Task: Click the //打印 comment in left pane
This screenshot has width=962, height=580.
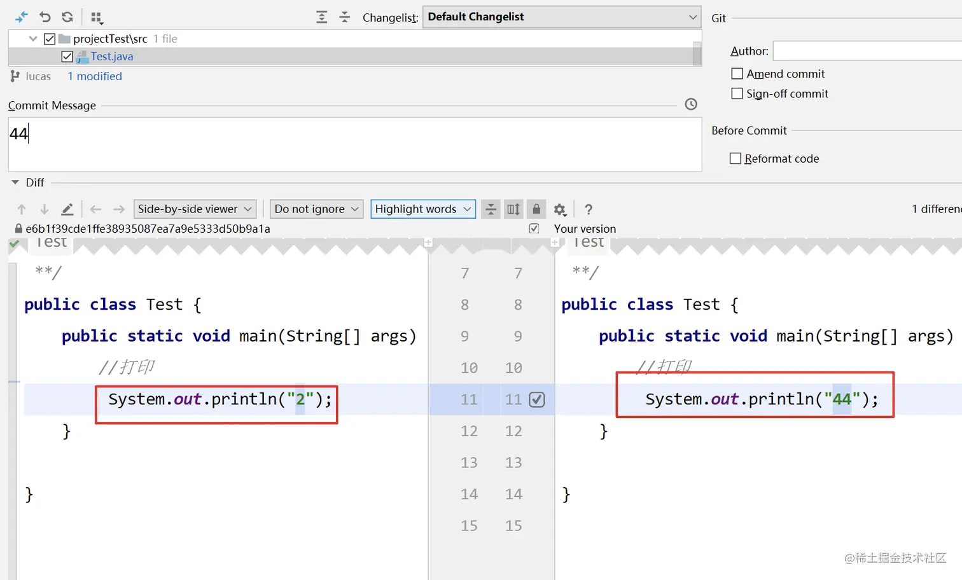Action: point(127,368)
